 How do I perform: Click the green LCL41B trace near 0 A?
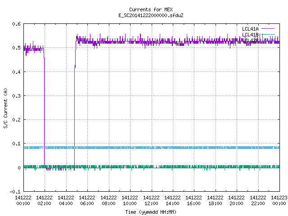[x=152, y=167]
